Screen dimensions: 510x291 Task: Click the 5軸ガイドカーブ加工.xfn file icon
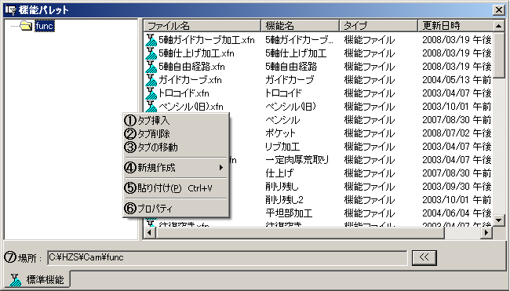click(x=151, y=40)
